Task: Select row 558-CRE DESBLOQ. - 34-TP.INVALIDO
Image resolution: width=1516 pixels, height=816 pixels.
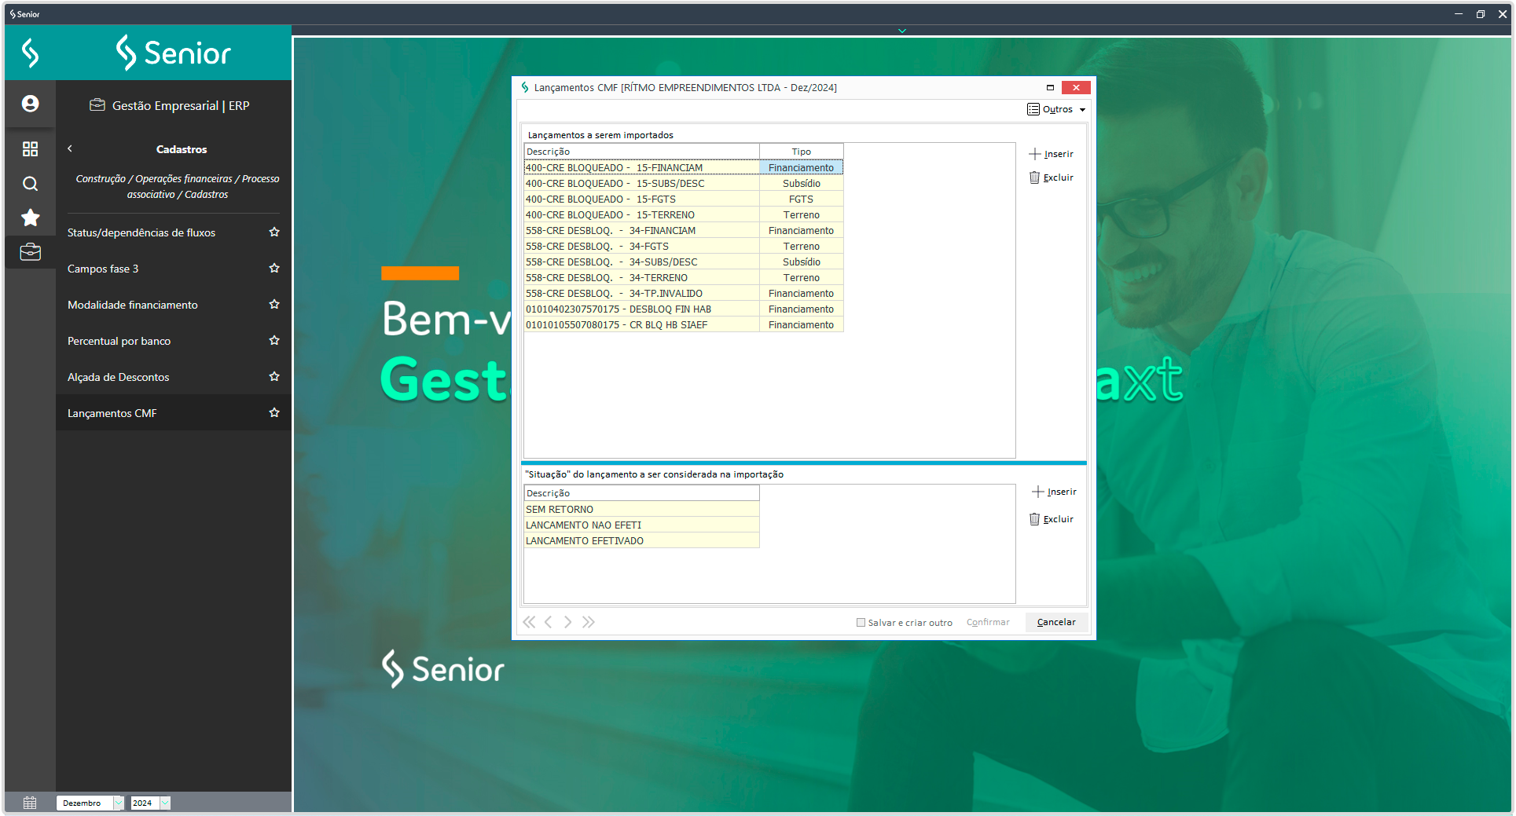Action: (684, 293)
